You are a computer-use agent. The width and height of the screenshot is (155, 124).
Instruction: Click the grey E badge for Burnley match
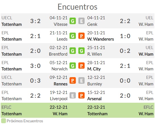click(x=81, y=80)
